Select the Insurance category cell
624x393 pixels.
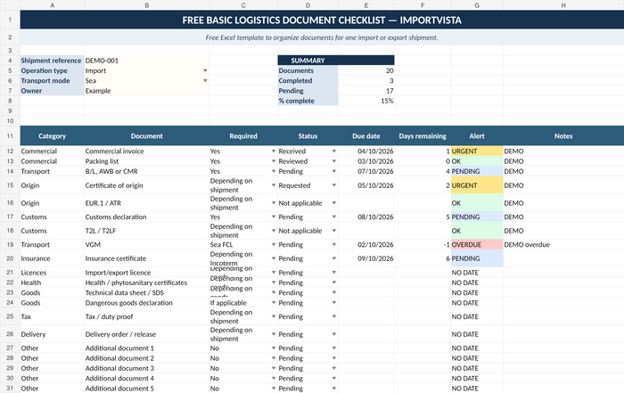pos(52,258)
